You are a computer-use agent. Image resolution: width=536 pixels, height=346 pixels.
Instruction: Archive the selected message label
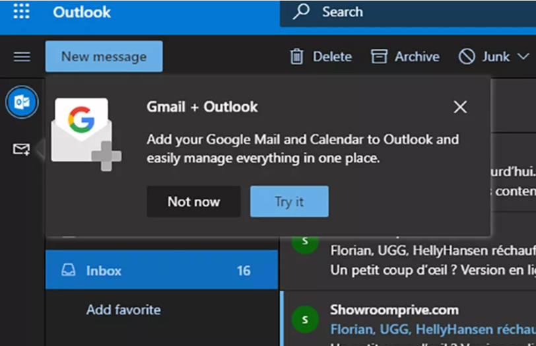(x=417, y=56)
